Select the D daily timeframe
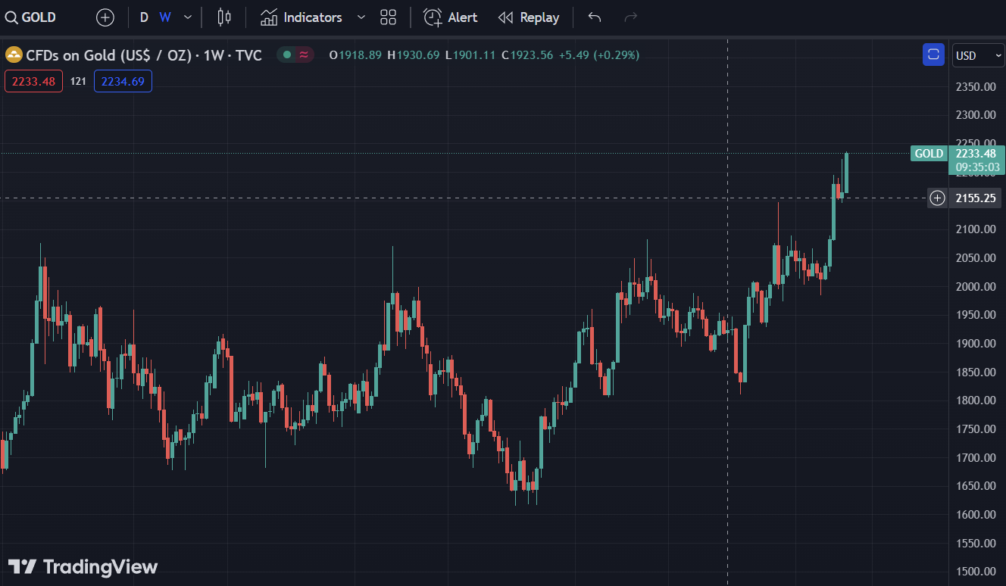This screenshot has width=1006, height=586. (x=144, y=17)
